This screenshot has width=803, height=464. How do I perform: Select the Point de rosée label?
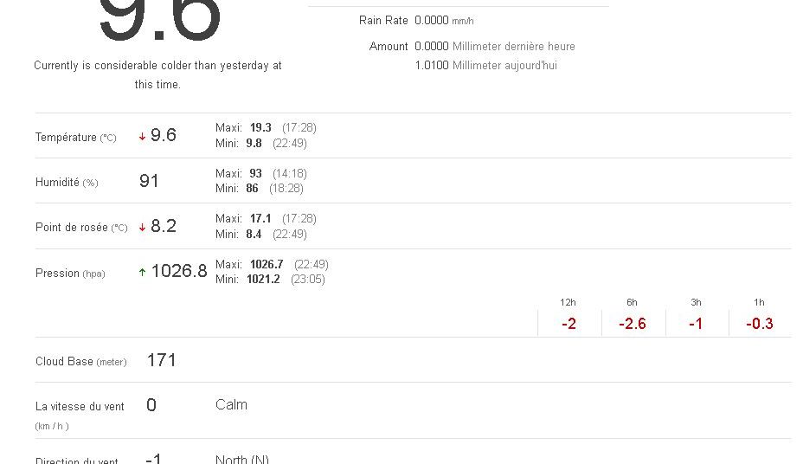(x=72, y=227)
